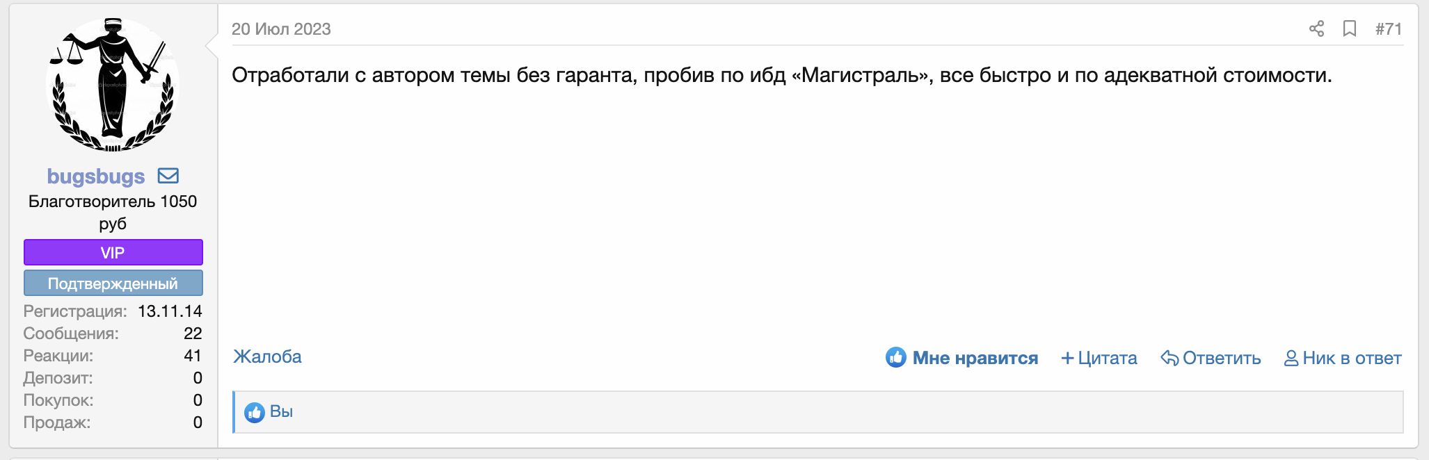Image resolution: width=1429 pixels, height=460 pixels.
Task: Click the purple VIP badge
Action: pos(113,252)
